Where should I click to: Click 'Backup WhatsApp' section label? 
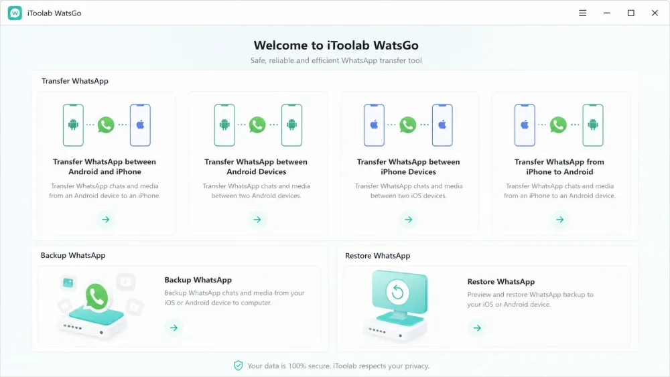(73, 255)
